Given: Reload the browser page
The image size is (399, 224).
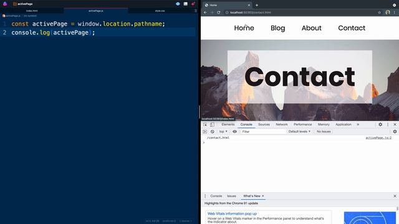Looking at the screenshot, I should [x=219, y=12].
